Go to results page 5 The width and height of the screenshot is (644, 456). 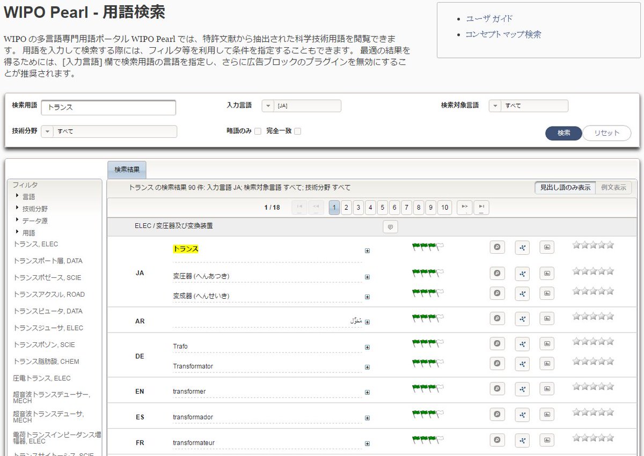[382, 208]
